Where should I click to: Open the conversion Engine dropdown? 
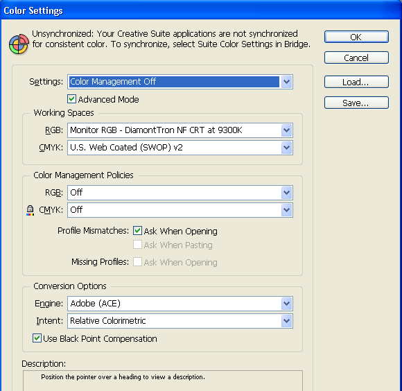pyautogui.click(x=180, y=304)
